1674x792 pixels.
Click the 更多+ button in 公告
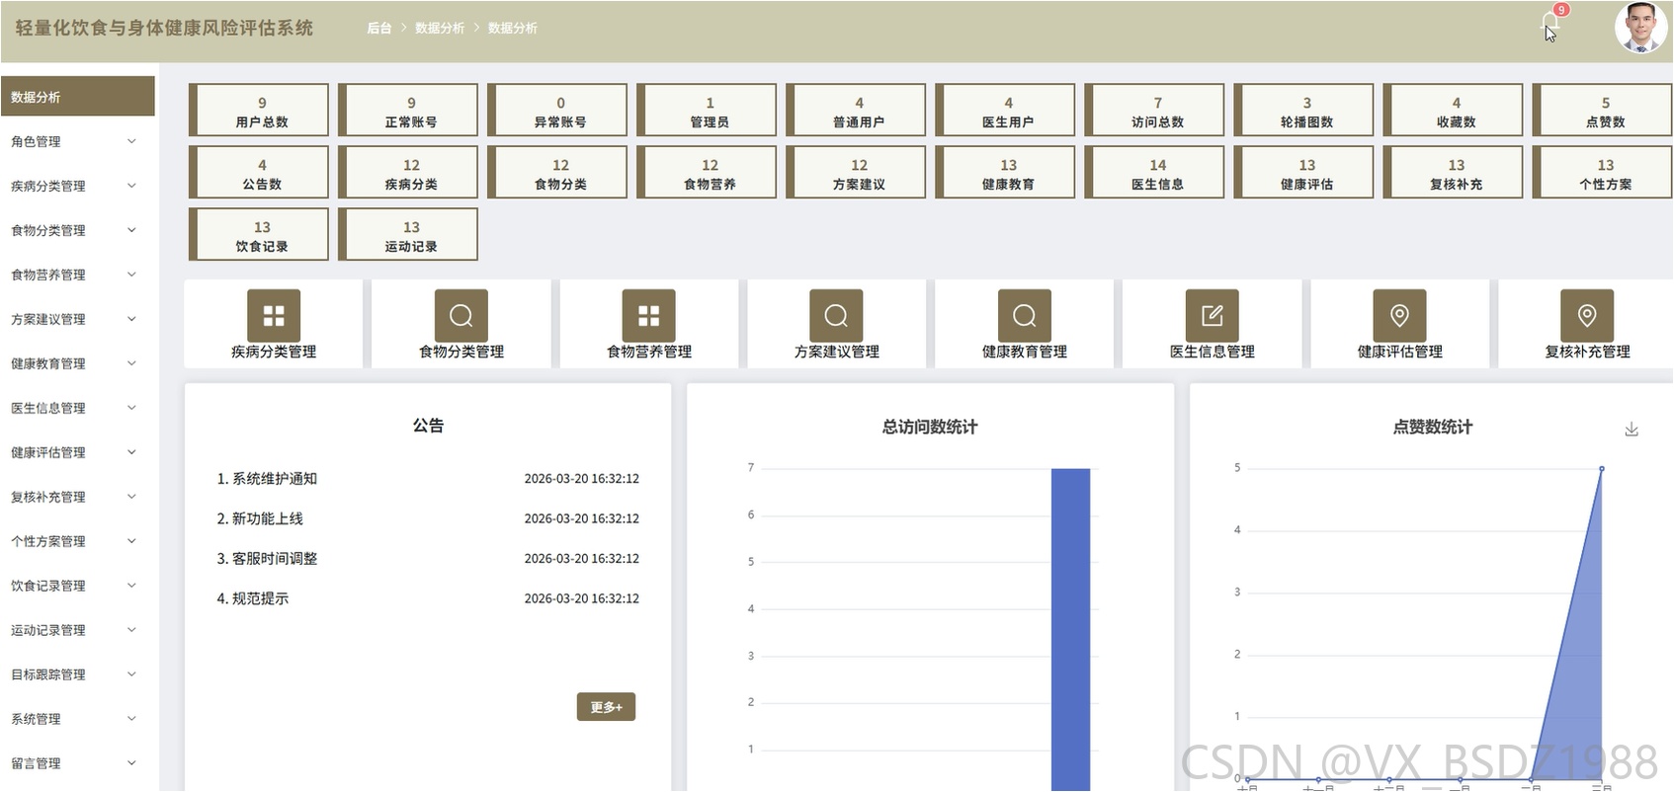[606, 707]
